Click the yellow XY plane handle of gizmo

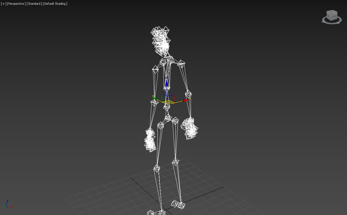168,102
